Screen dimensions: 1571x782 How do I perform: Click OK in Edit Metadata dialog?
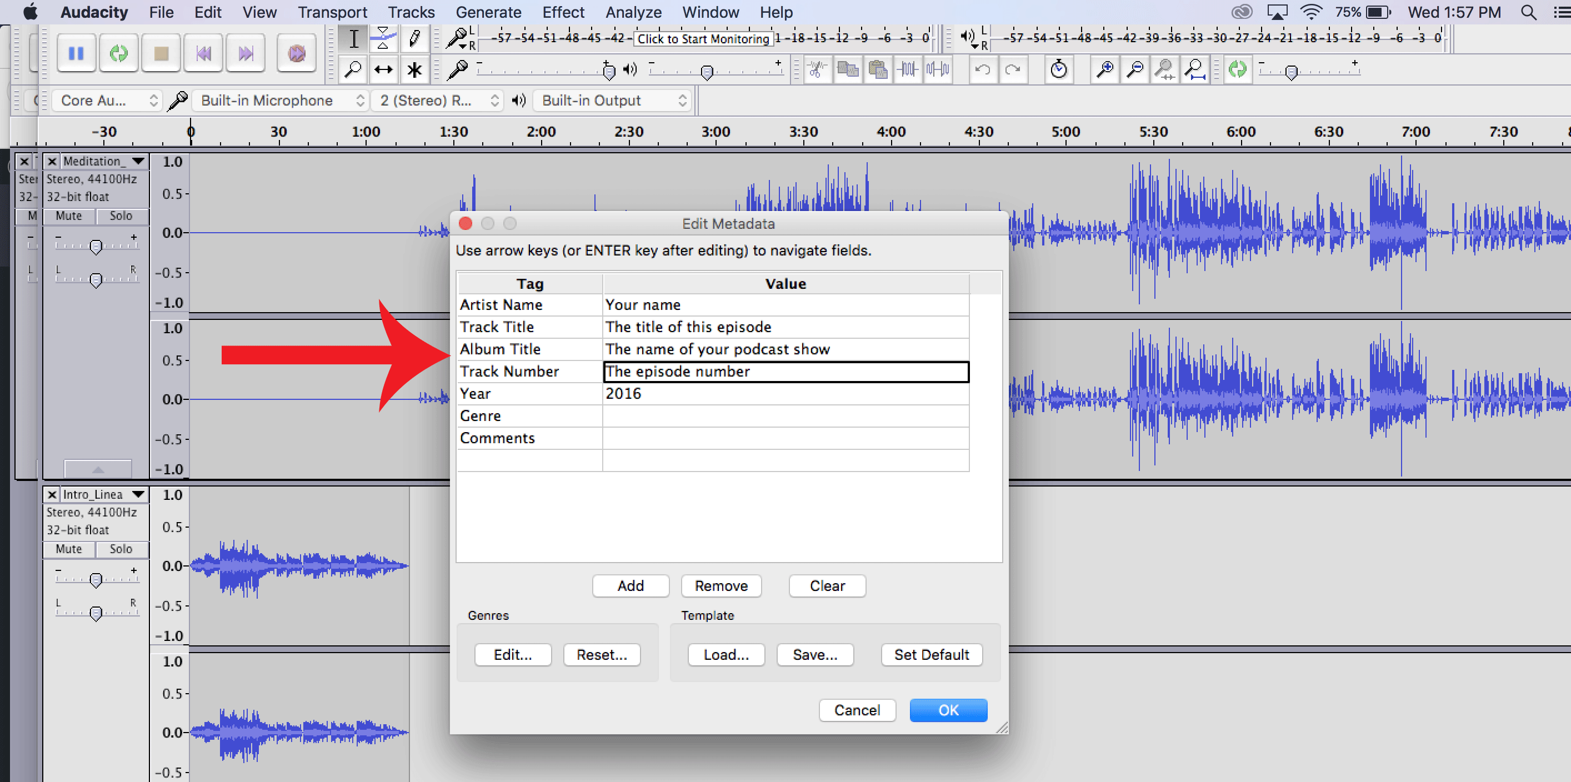click(948, 710)
